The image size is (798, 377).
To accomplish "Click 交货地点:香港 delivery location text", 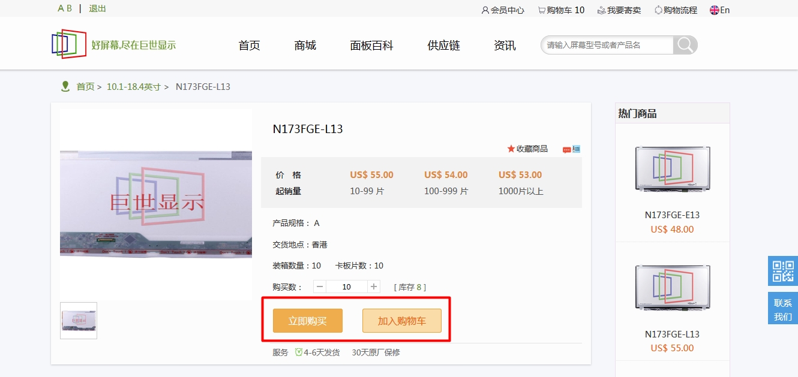I will (300, 245).
